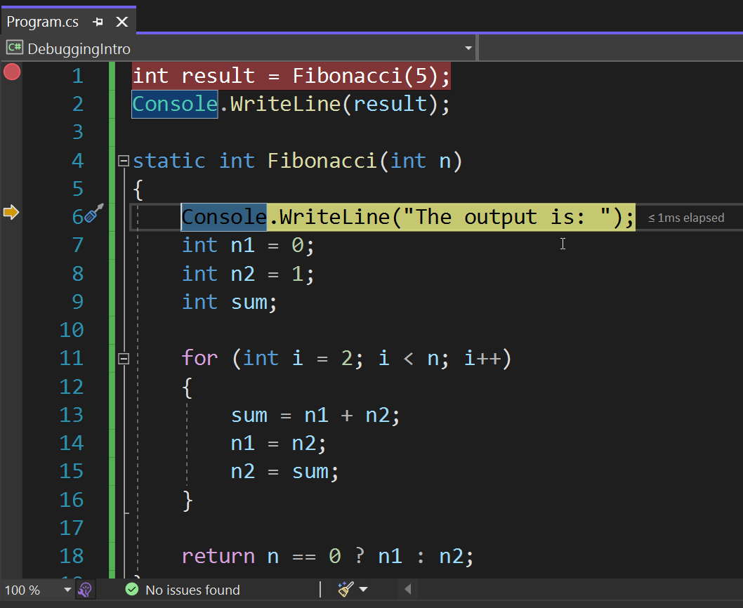This screenshot has width=743, height=608.
Task: Click 'result' argument in WriteLine on line 2
Action: [x=390, y=104]
